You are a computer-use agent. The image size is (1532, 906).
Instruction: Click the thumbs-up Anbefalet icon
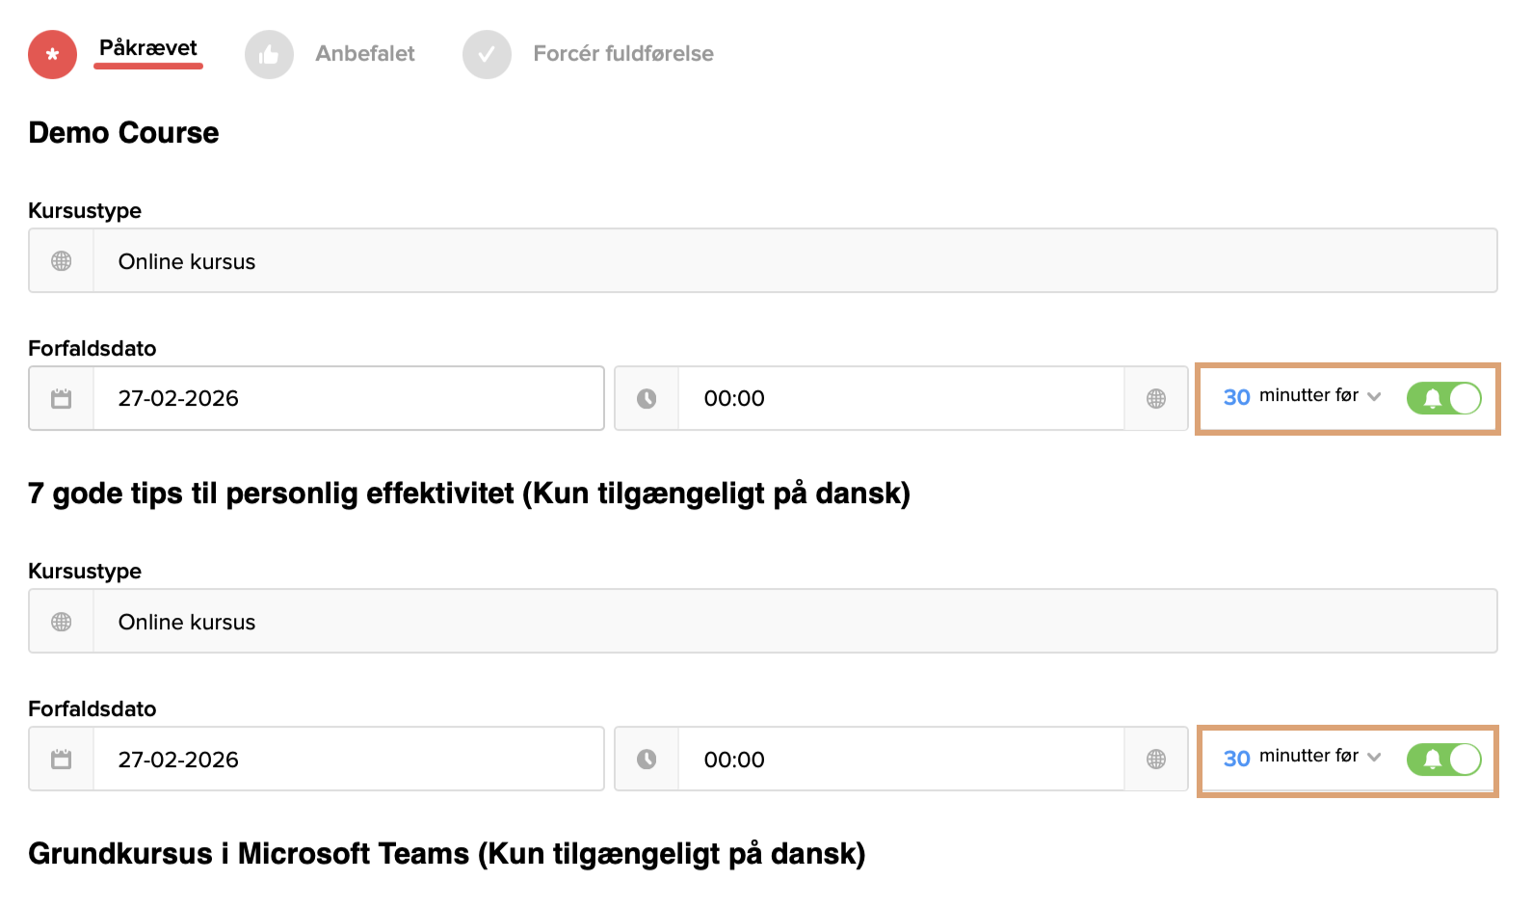pos(269,55)
